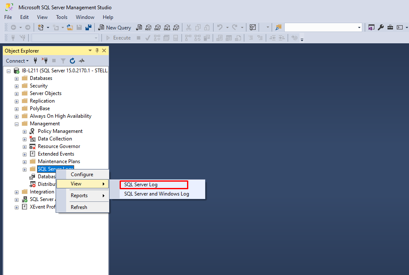Click the New Query button

(x=115, y=27)
